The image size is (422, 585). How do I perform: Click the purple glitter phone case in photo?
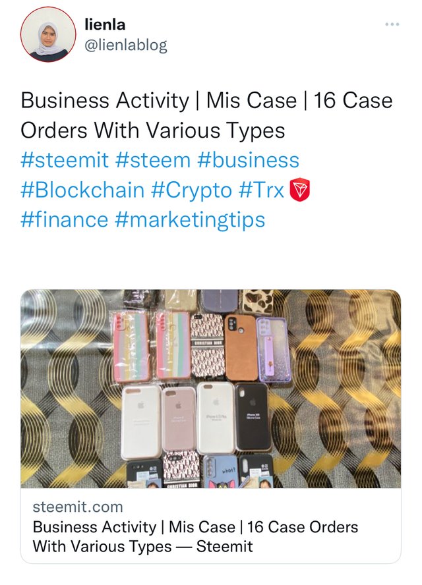point(273,349)
